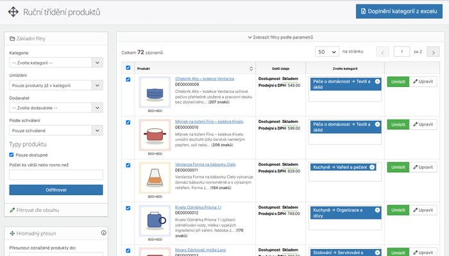449x256 pixels.
Task: Click Upravit for Kivelo Odměrka Prisma
Action: 423,210
